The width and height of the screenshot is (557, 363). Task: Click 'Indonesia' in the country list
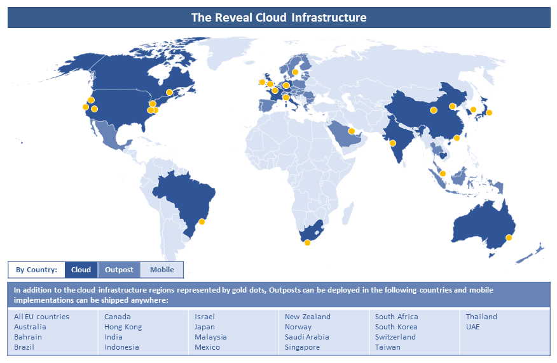click(121, 347)
